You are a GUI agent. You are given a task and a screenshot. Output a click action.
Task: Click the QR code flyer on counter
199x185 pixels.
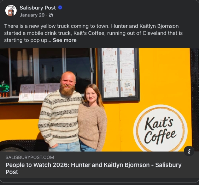[x=26, y=93]
